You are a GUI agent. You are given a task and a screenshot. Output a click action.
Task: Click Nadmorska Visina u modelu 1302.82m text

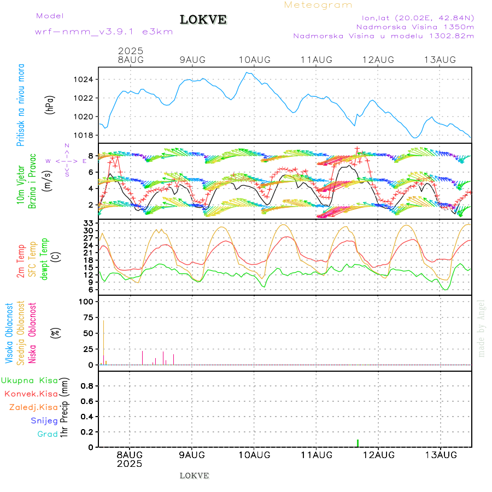point(383,36)
